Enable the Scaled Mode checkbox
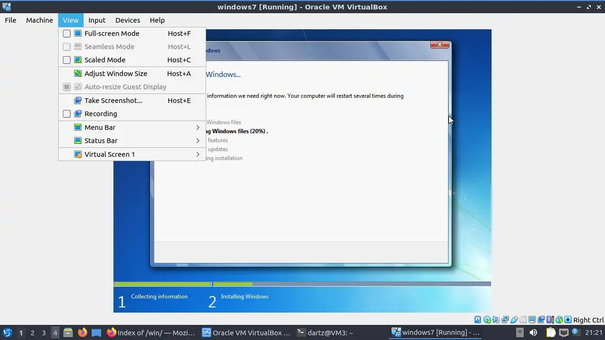 [67, 60]
